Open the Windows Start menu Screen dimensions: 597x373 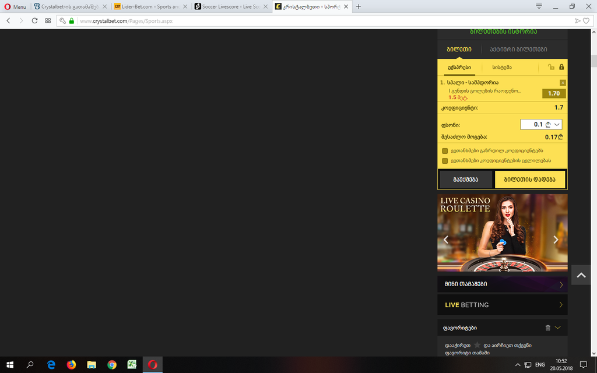tap(10, 365)
